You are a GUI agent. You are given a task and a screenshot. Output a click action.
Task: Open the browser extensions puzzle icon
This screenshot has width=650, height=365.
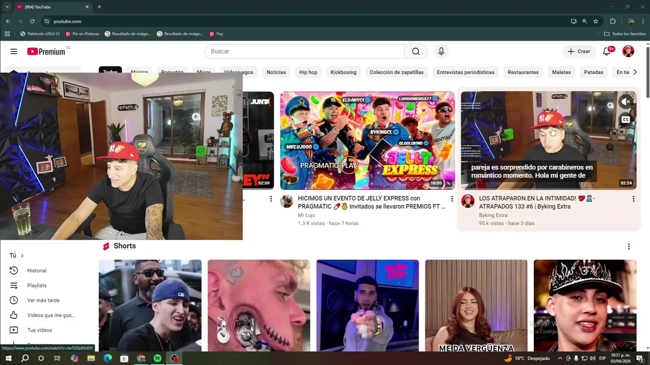612,21
